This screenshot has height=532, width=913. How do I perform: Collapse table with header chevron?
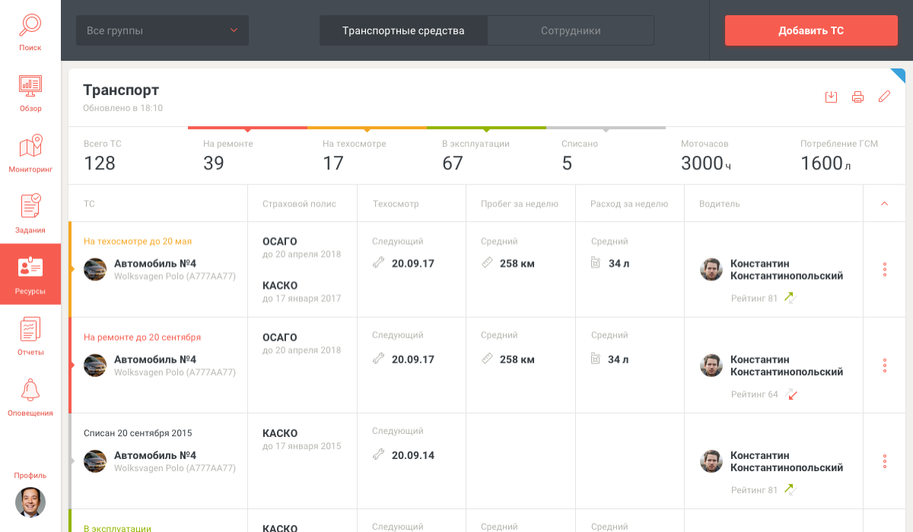click(884, 204)
